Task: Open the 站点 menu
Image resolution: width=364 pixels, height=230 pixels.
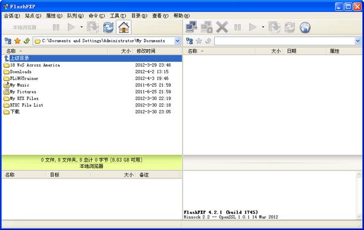Action: [x=33, y=16]
